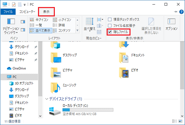
Task: Select 中アイコン layout
Action: (x=39, y=20)
